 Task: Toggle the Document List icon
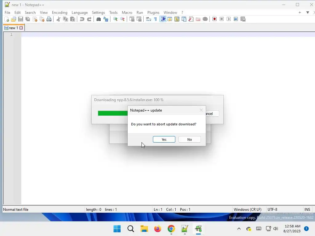click(184, 19)
